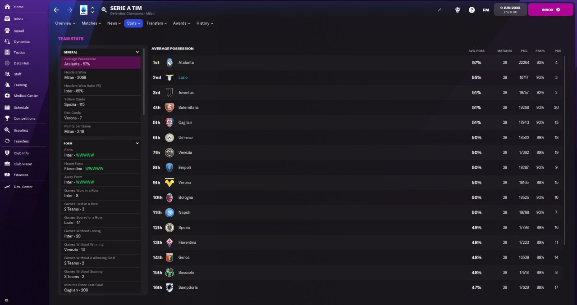The image size is (577, 305).
Task: Open the Data Hub sidebar item
Action: 21,63
